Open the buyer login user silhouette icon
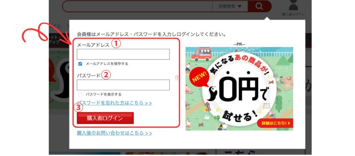This screenshot has width=355, height=156. pyautogui.click(x=293, y=5)
